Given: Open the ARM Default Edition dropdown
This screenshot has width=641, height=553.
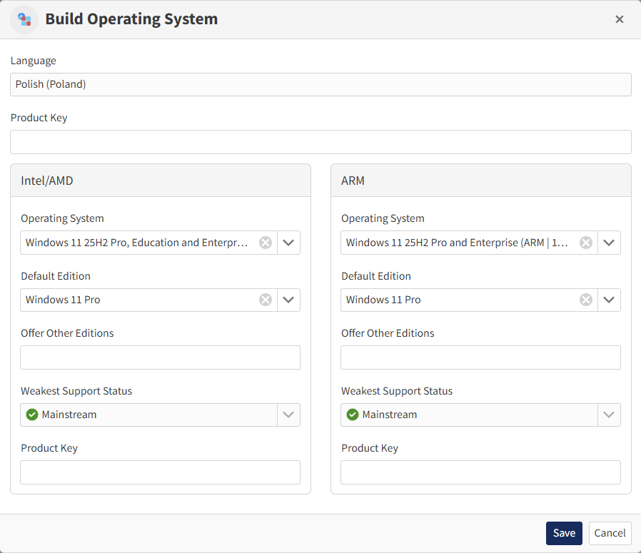Looking at the screenshot, I should (609, 299).
